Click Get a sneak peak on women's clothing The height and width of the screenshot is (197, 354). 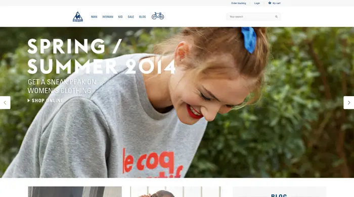point(62,86)
